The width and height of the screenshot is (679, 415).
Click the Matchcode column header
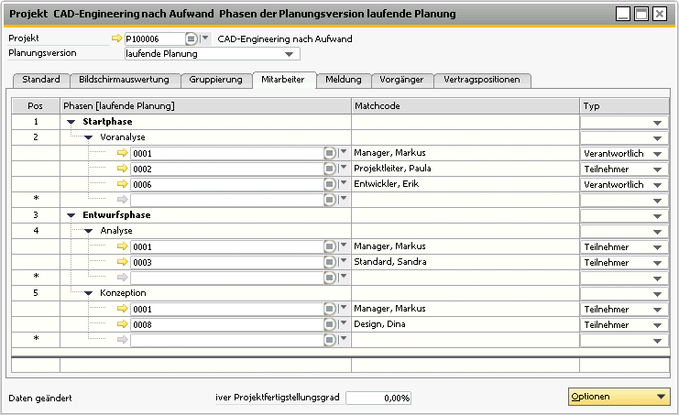point(465,106)
